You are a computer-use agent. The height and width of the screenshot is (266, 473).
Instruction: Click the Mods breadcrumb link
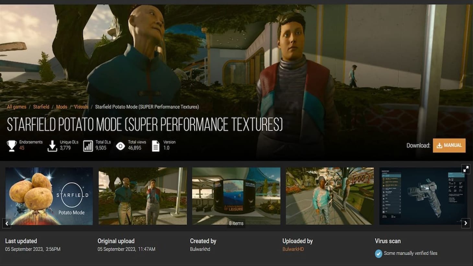[62, 107]
